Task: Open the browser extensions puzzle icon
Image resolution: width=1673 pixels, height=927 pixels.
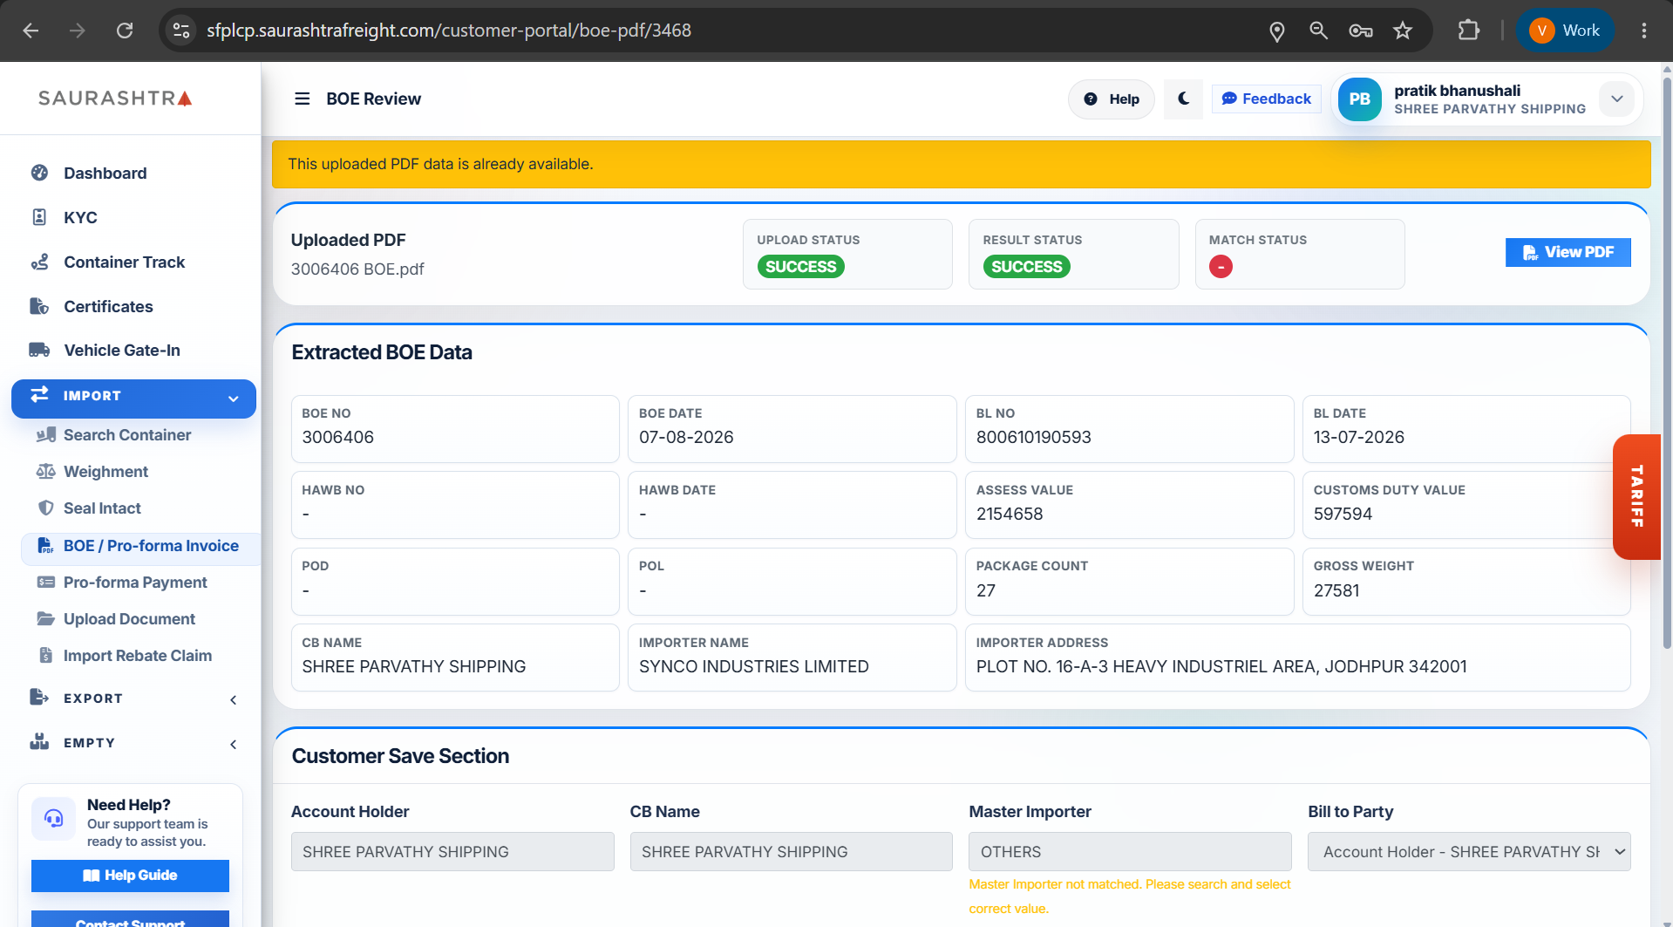Action: [x=1468, y=31]
